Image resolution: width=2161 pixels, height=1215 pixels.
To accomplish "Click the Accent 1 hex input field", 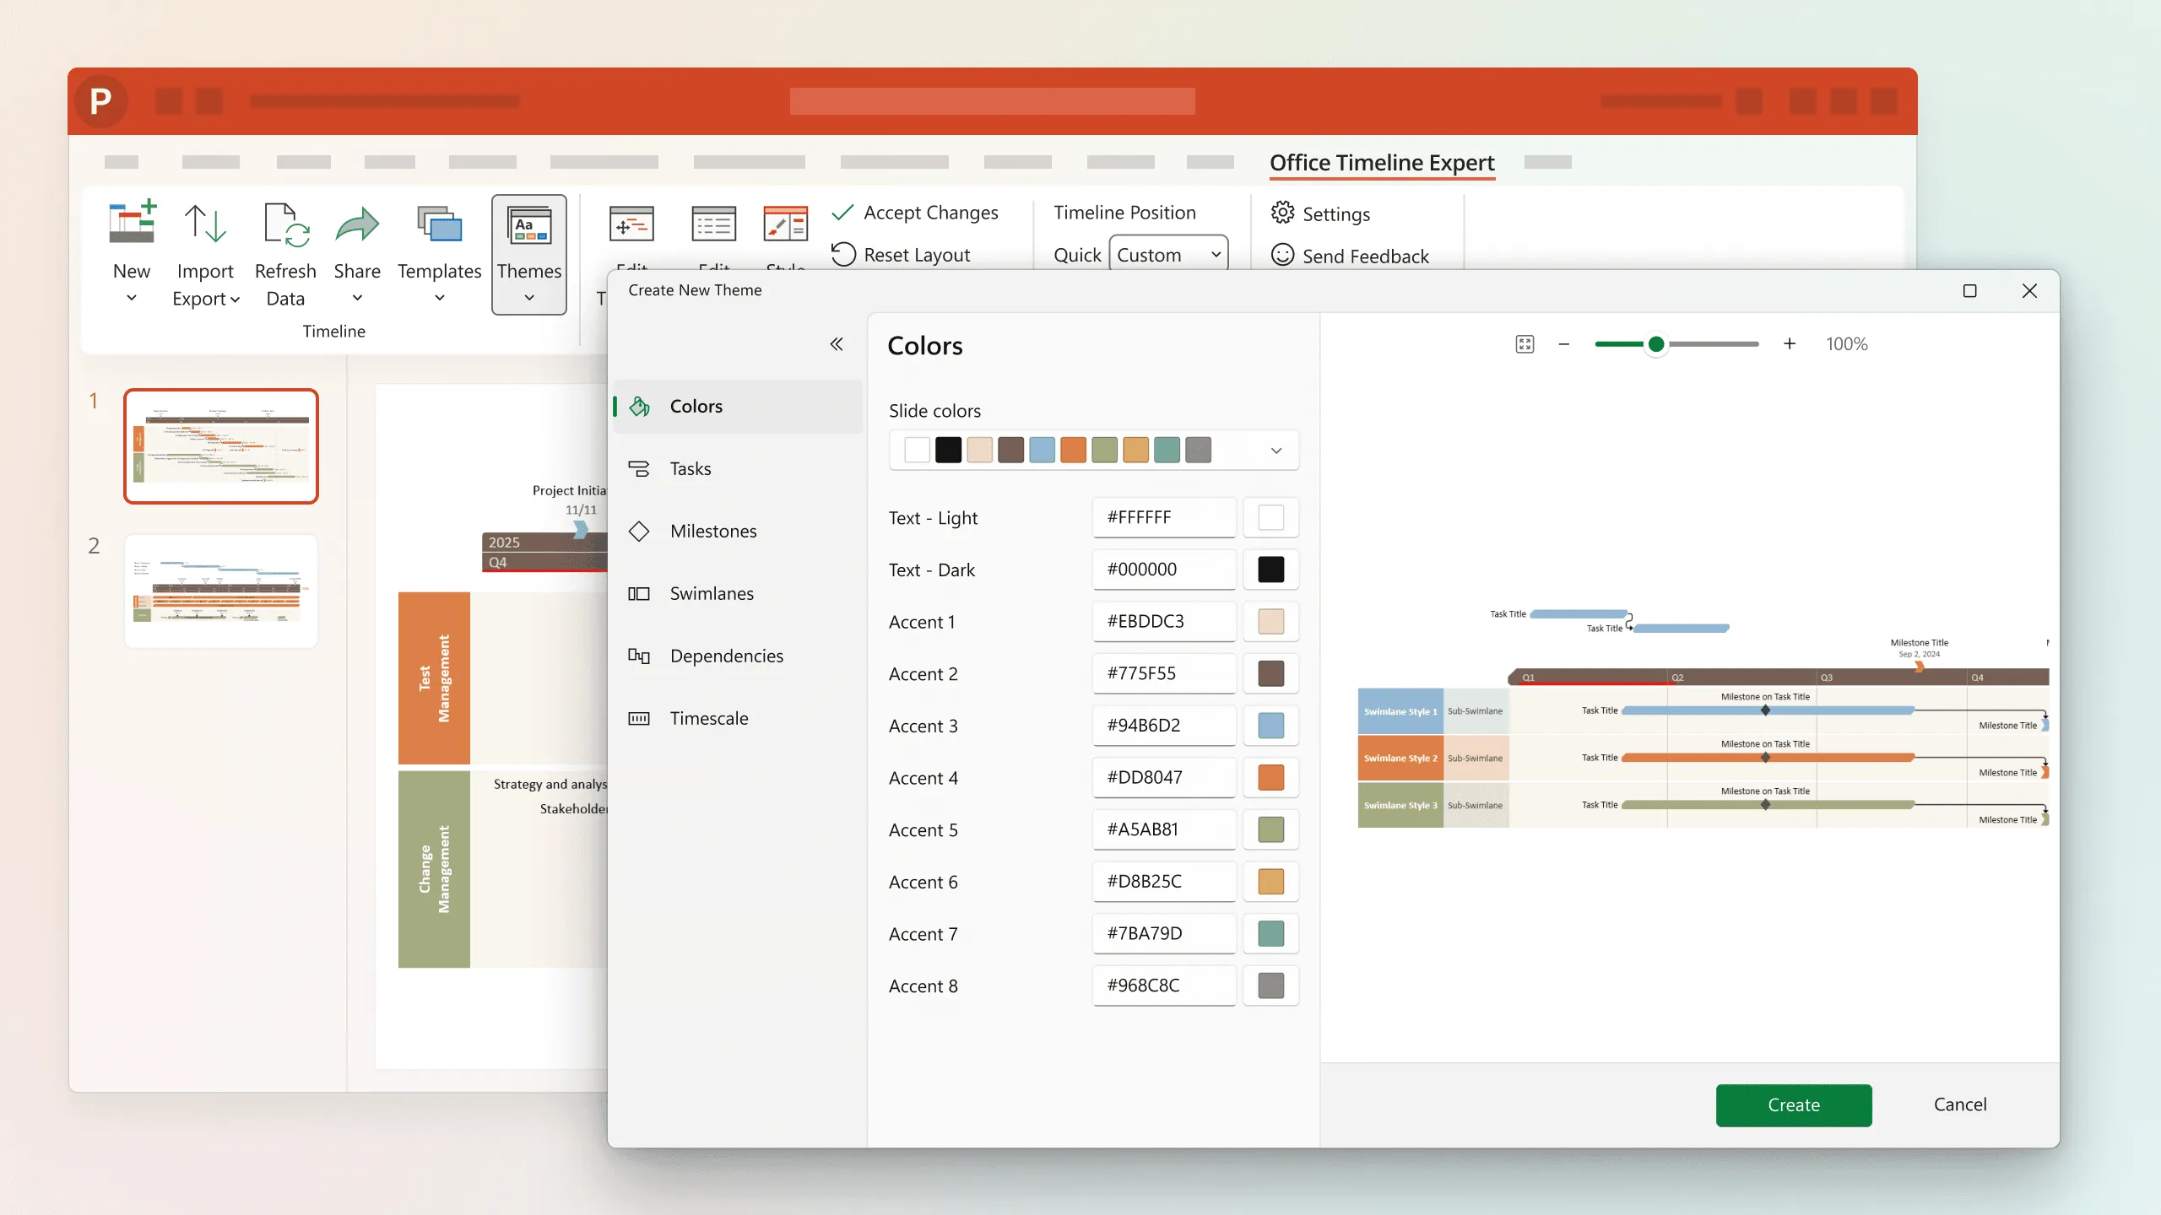I will click(1163, 620).
